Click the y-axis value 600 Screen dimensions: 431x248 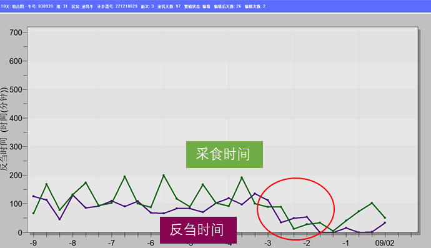tap(16, 61)
